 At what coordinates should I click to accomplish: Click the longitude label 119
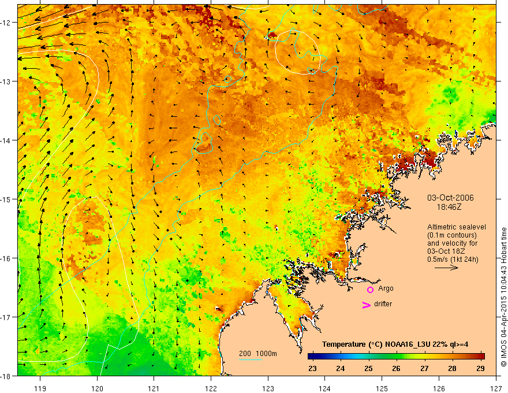pos(40,388)
